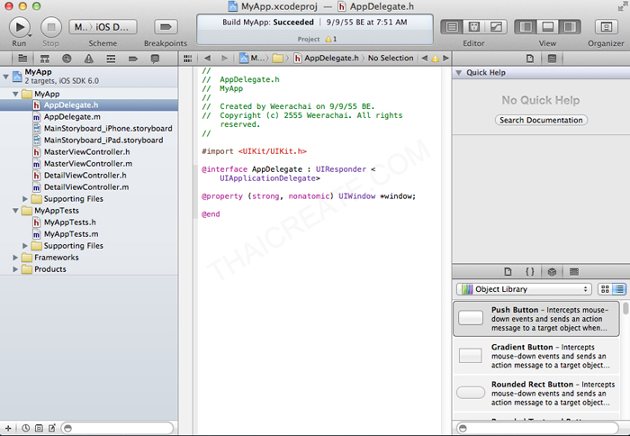This screenshot has height=436, width=630.
Task: Collapse the MyApp group folder
Action: (x=15, y=94)
